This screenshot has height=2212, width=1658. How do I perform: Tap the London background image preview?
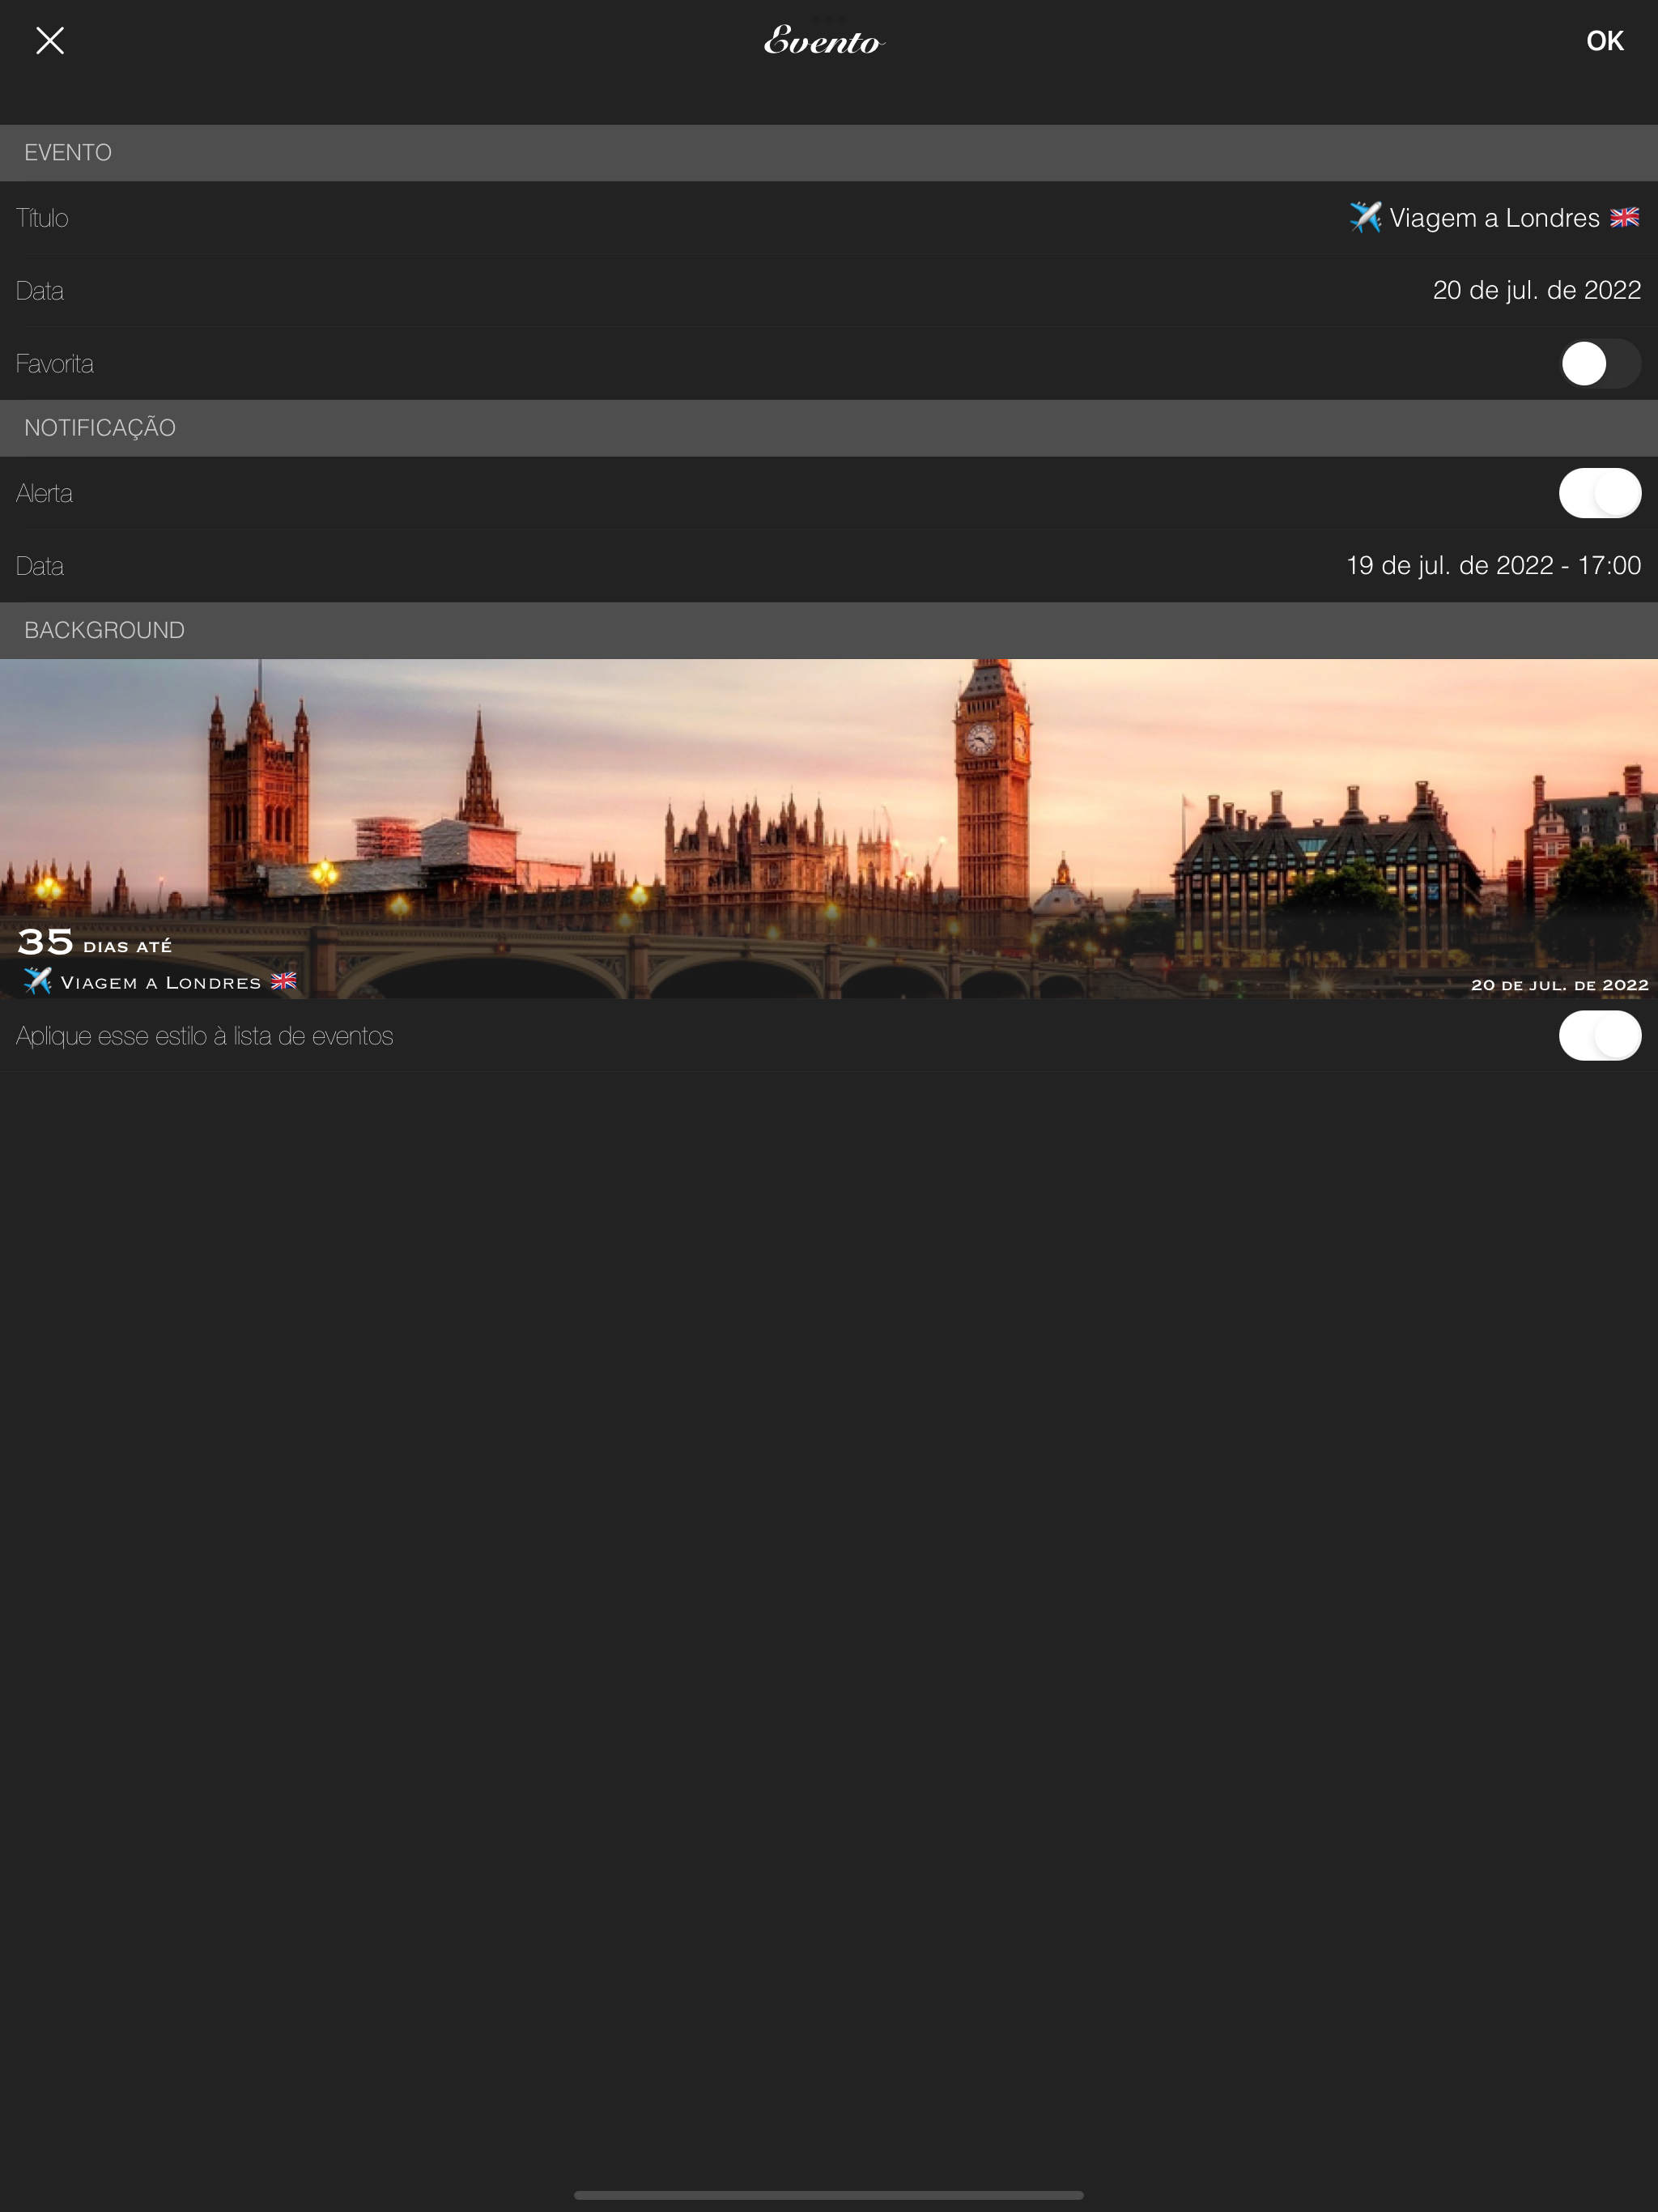829,828
